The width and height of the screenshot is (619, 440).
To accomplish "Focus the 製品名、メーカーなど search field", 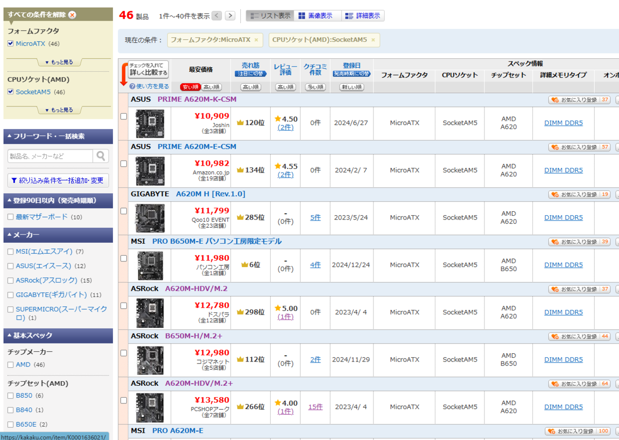I will [50, 156].
